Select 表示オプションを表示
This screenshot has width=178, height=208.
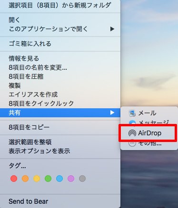click(60, 151)
